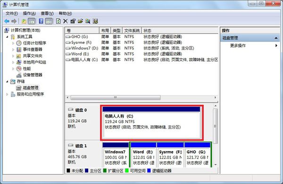The width and height of the screenshot is (283, 184).
Task: Select 事件查看器 in the tree
Action: click(33, 49)
